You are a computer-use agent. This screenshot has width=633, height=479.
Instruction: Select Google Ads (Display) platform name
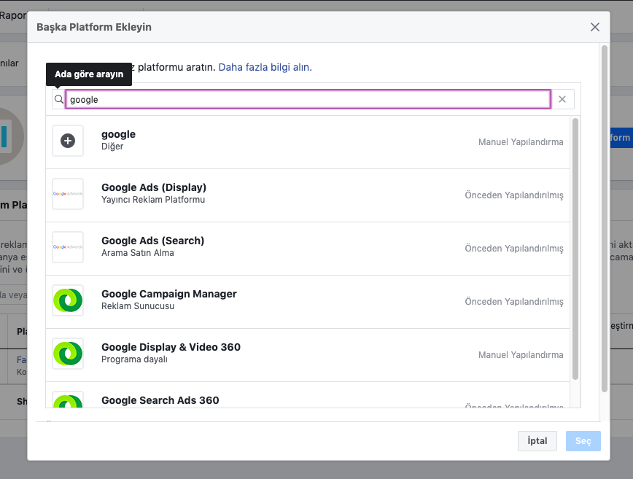coord(154,187)
